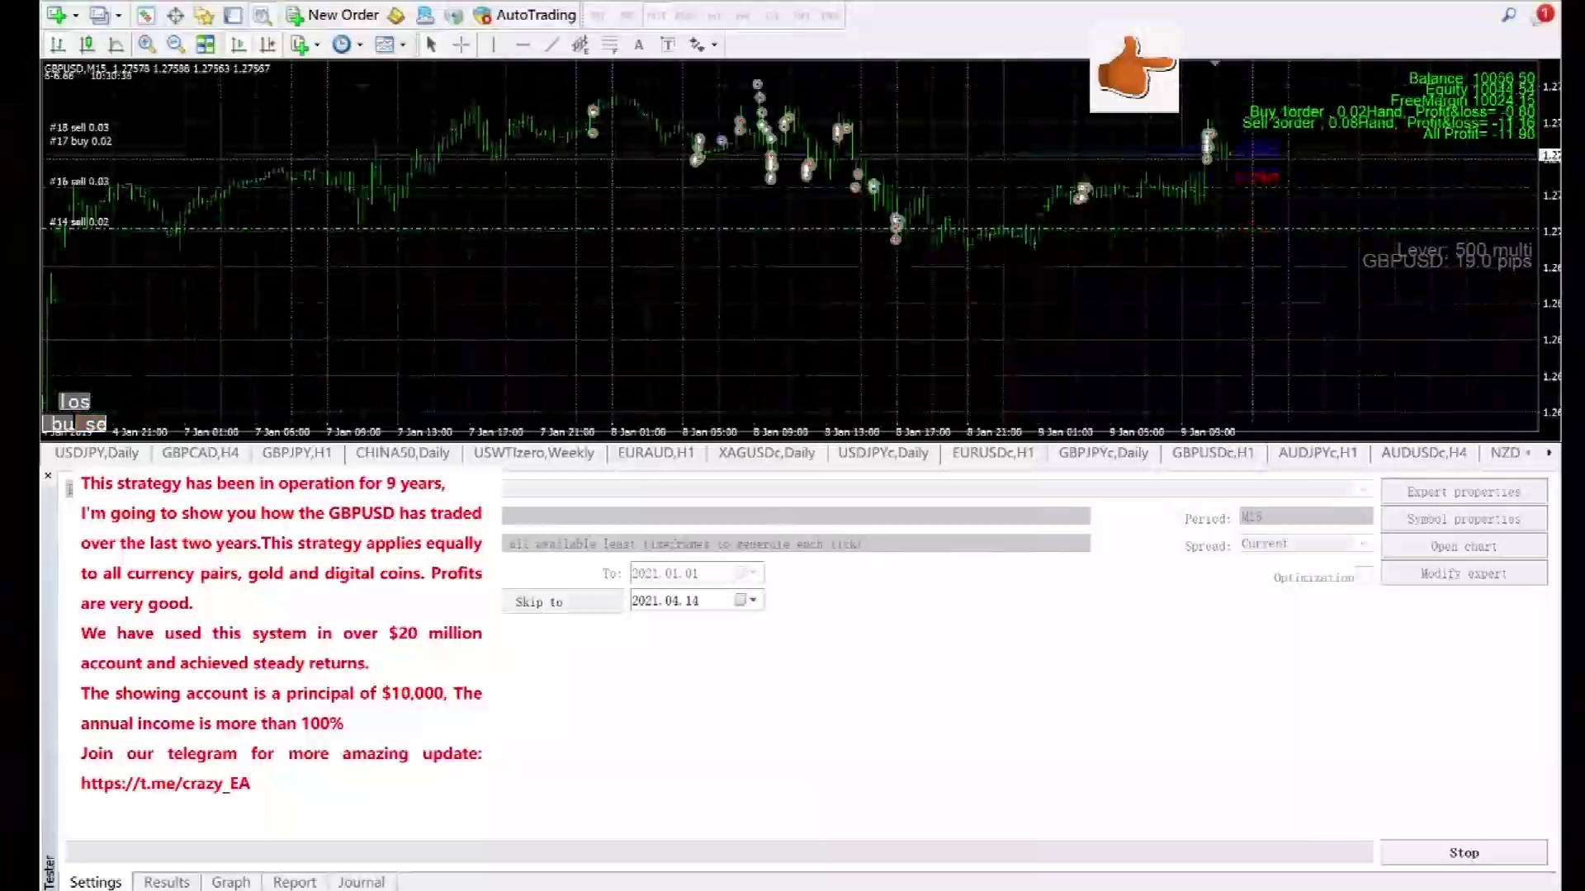Click the Expert properties button

[1463, 492]
